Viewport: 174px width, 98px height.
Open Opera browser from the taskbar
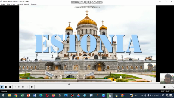pyautogui.click(x=47, y=96)
